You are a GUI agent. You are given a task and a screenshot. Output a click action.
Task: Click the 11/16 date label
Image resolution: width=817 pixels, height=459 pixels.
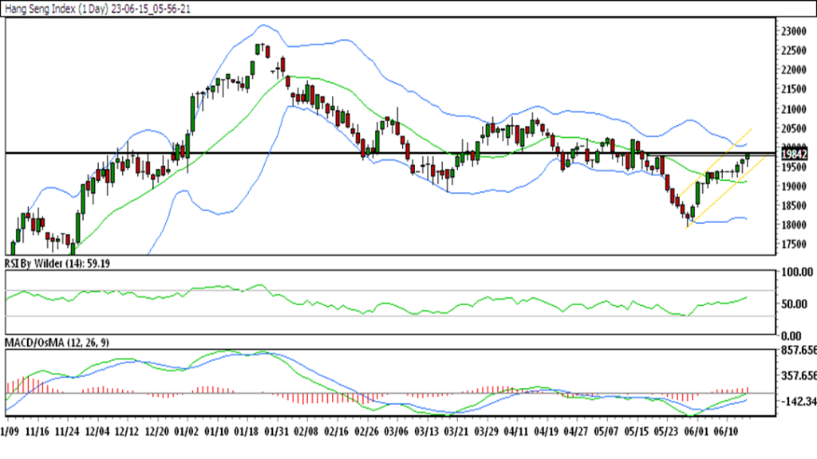pyautogui.click(x=37, y=432)
